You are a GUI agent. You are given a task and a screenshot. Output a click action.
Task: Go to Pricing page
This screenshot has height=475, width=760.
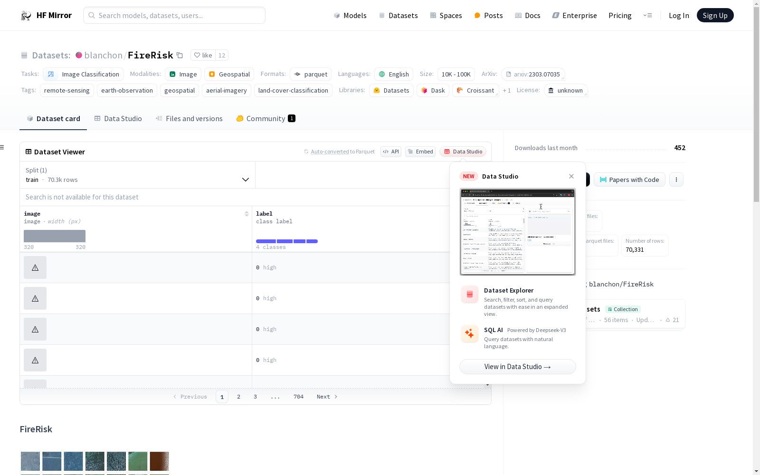click(x=620, y=16)
